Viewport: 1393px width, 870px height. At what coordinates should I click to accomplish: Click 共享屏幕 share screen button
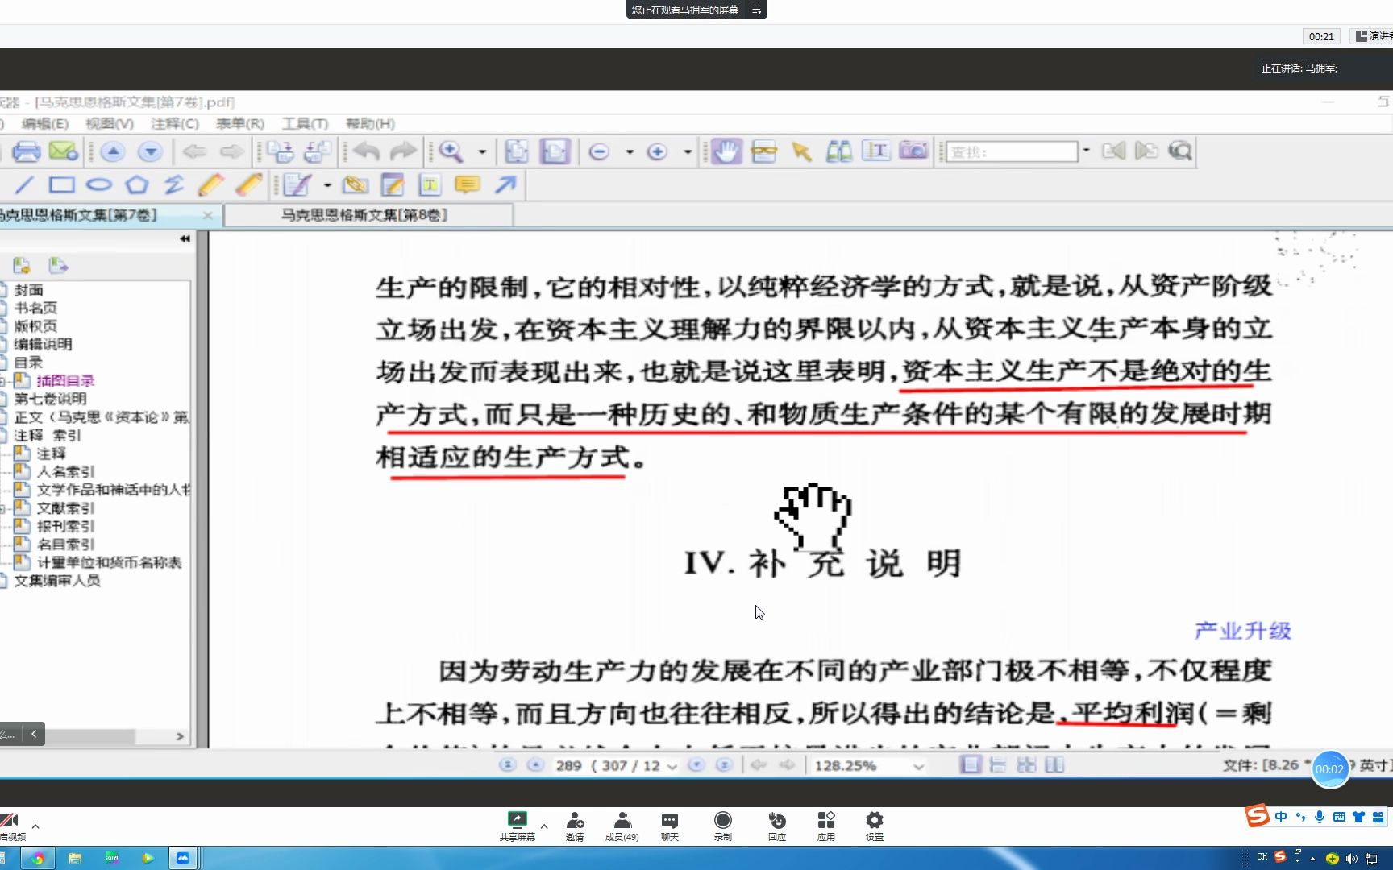pyautogui.click(x=517, y=826)
